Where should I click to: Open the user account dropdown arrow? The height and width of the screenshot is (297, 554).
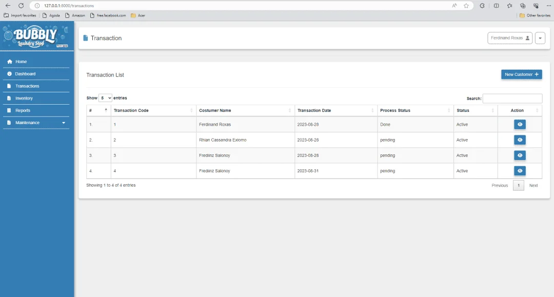[x=540, y=38]
